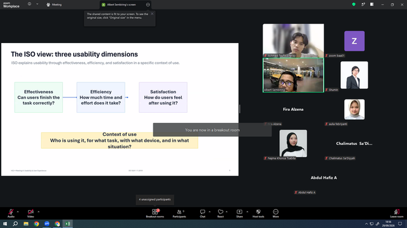Click the Efficiency box on the slide

[100, 98]
